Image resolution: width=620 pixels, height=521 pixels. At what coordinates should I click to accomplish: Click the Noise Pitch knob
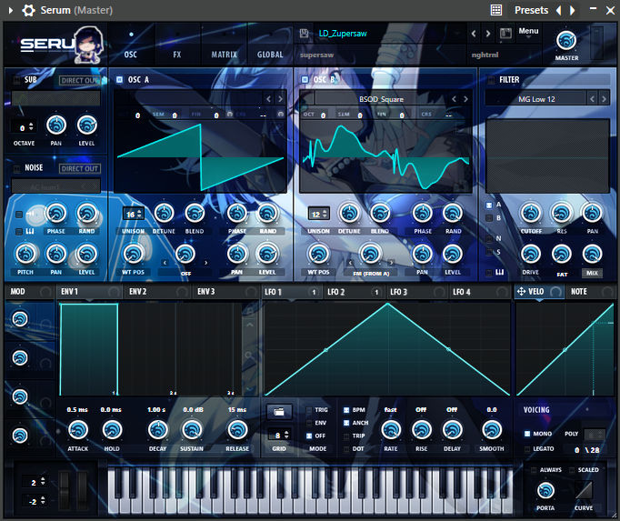pos(25,254)
